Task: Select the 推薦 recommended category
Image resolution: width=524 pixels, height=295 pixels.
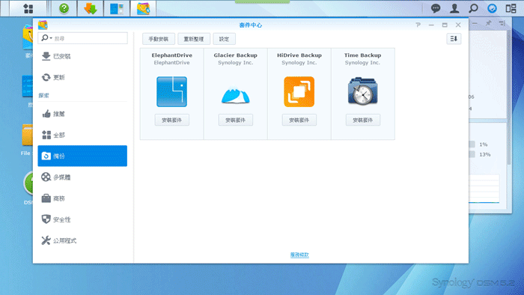Action: (x=82, y=114)
